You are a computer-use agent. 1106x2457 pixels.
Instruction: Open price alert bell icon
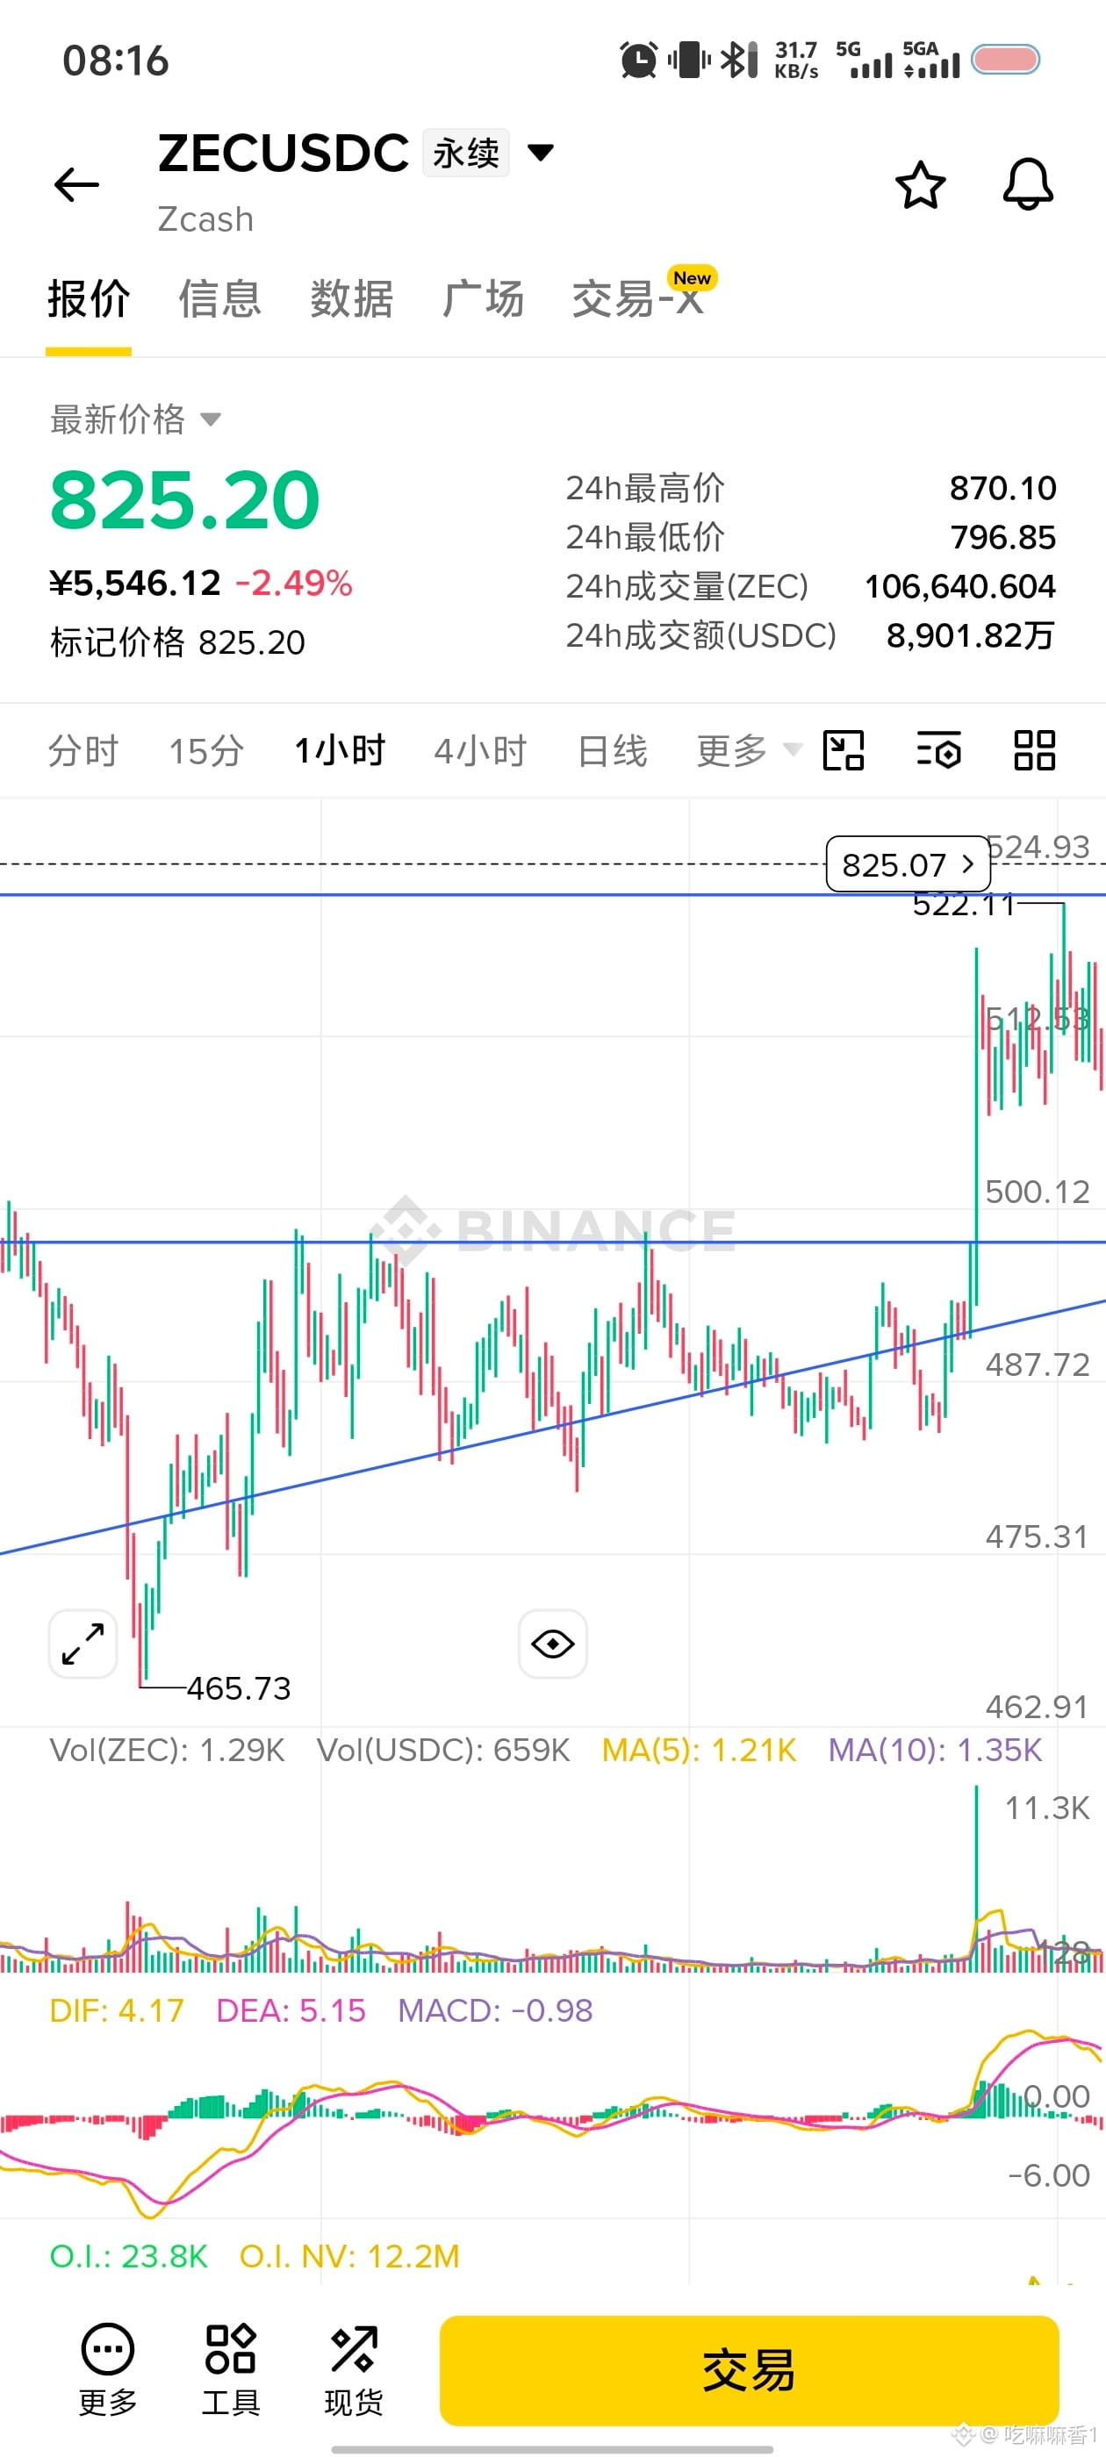[x=1028, y=184]
